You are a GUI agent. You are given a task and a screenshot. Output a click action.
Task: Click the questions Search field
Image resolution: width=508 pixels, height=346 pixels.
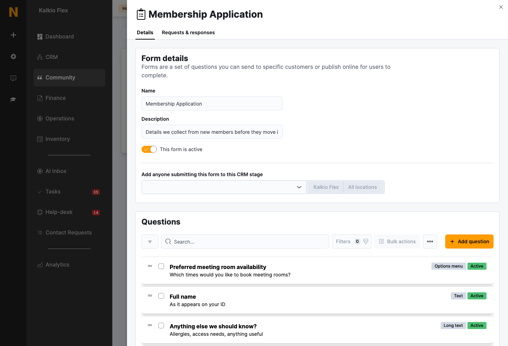click(245, 241)
